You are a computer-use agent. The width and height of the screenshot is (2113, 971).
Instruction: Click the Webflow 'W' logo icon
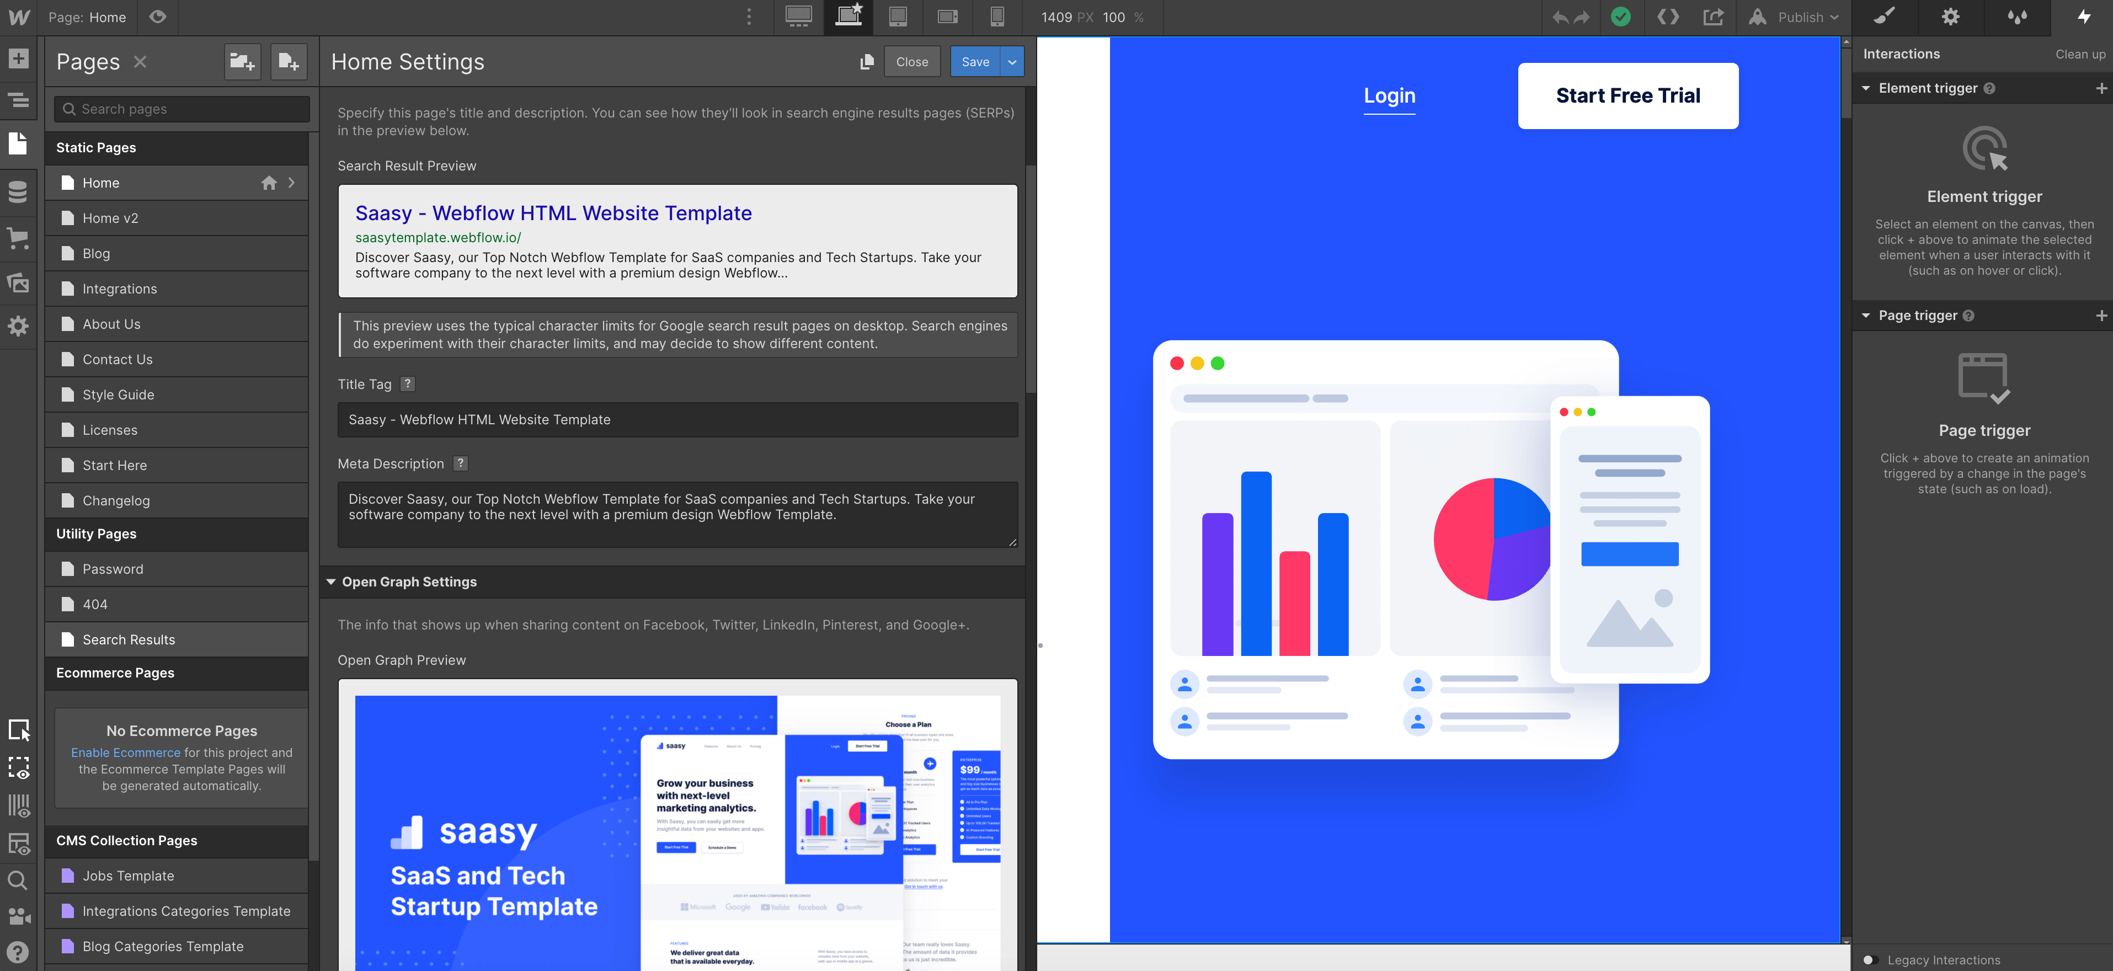click(x=18, y=16)
